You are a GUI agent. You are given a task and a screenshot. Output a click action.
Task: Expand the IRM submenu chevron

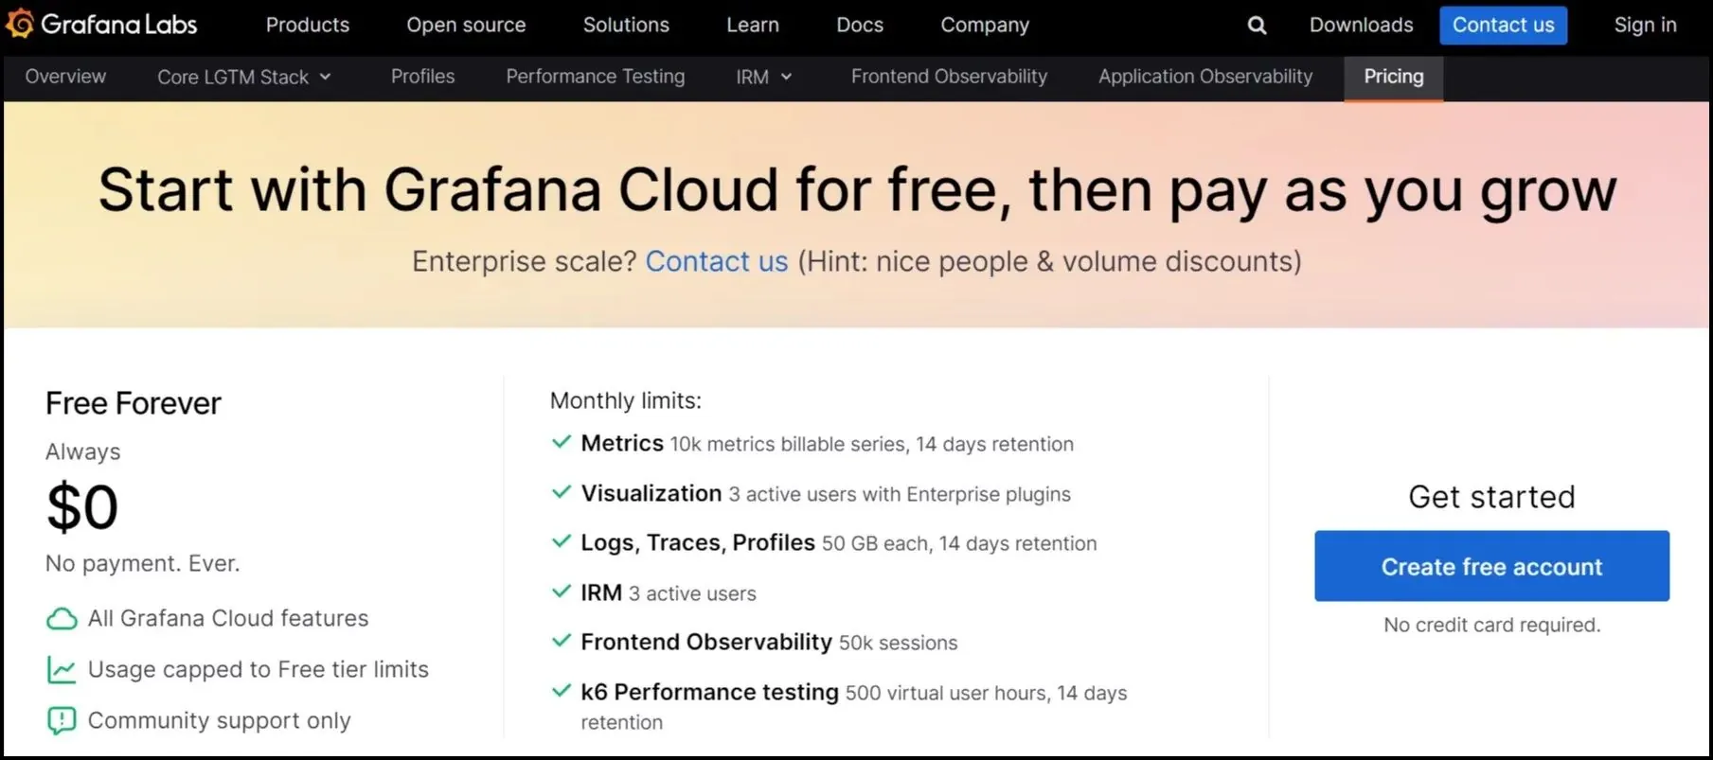[x=786, y=77]
